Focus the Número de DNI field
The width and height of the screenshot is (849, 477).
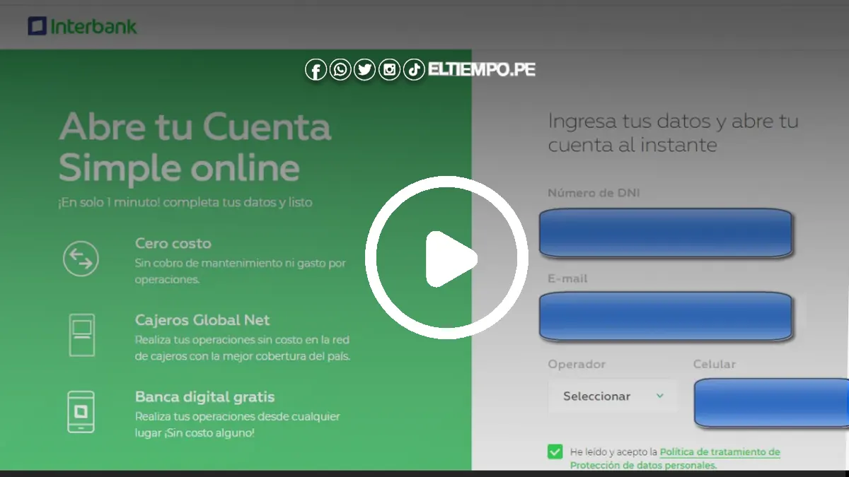pos(665,232)
